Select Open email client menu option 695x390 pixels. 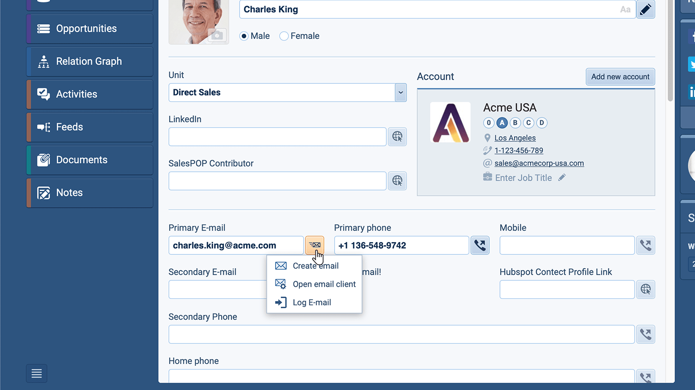click(x=324, y=284)
